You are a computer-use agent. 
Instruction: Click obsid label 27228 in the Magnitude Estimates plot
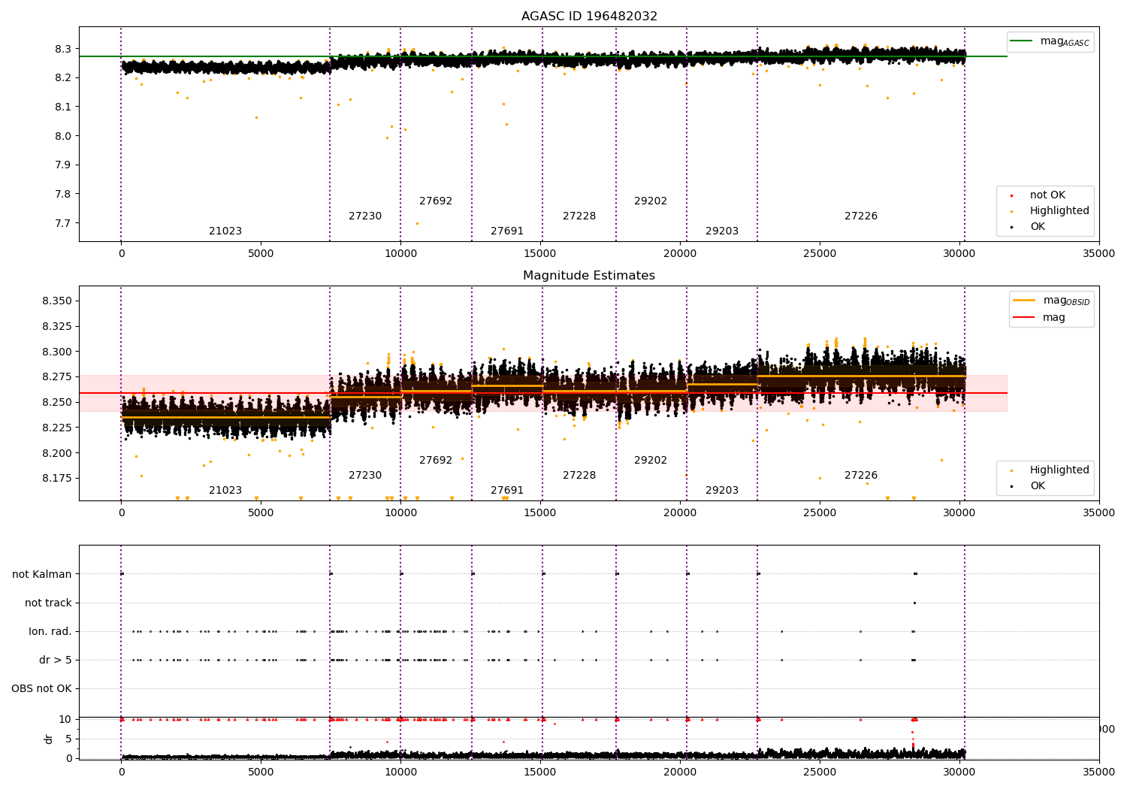(579, 476)
